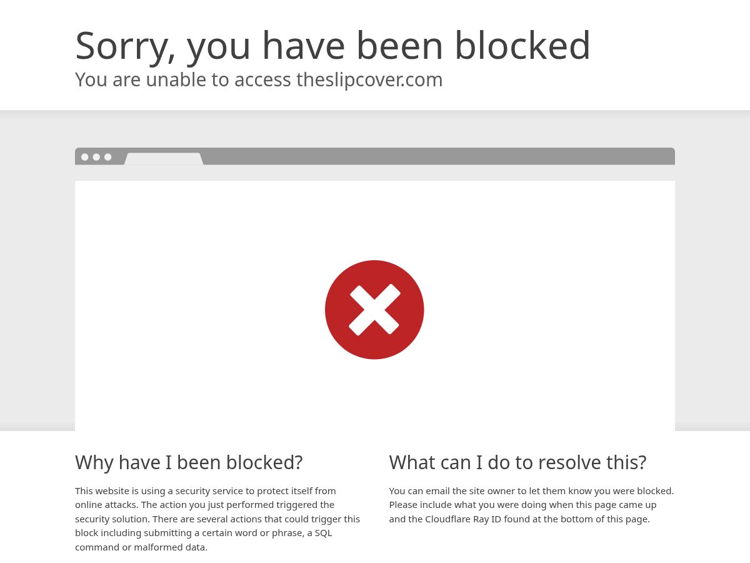Select the mock browser tab in illustration
The image size is (750, 563).
pyautogui.click(x=164, y=159)
